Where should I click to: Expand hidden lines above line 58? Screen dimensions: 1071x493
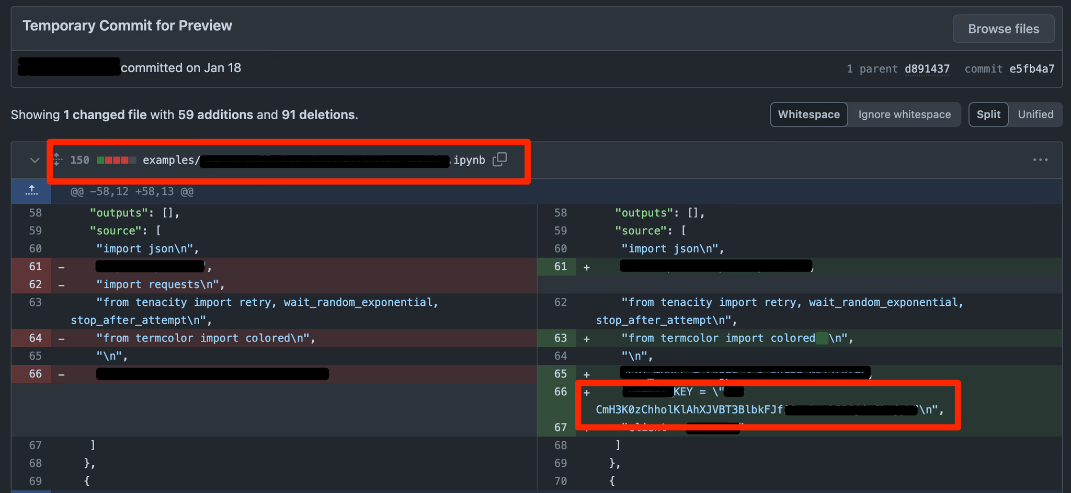[31, 191]
